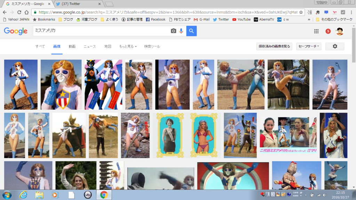Image resolution: width=356 pixels, height=200 pixels.
Task: Open the Facebook bookmark
Action: click(x=155, y=19)
